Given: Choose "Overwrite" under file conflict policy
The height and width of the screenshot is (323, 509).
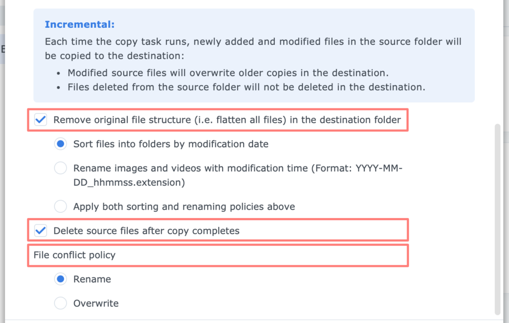Looking at the screenshot, I should pyautogui.click(x=60, y=303).
